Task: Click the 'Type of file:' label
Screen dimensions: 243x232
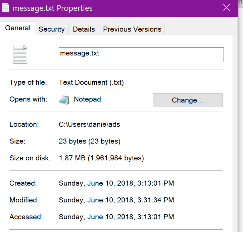Action: click(x=28, y=82)
